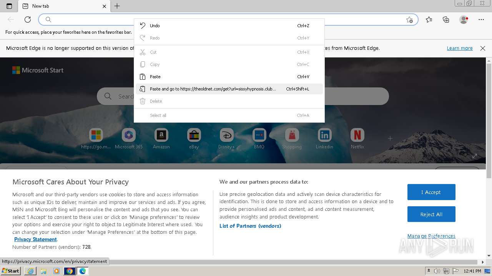
Task: Click the Microsoft Start logo
Action: pyautogui.click(x=38, y=70)
